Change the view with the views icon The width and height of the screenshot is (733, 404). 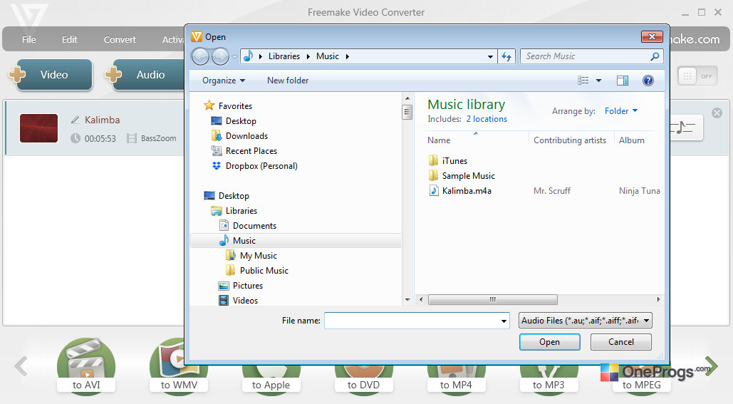pyautogui.click(x=583, y=81)
